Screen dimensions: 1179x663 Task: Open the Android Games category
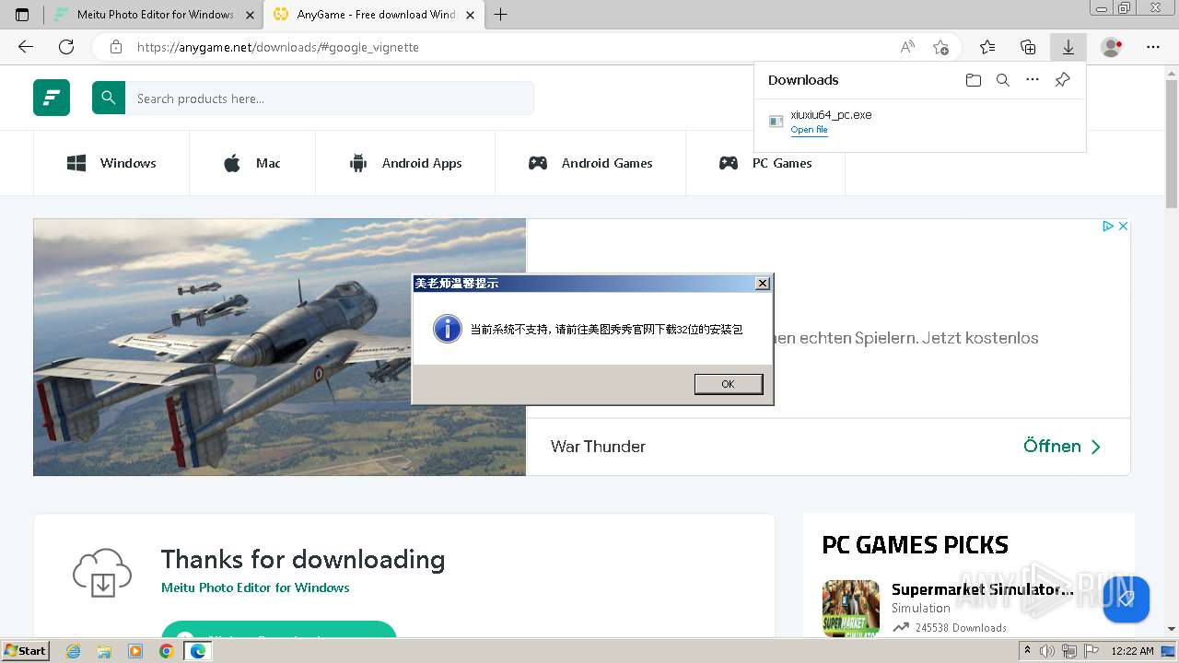click(x=590, y=163)
